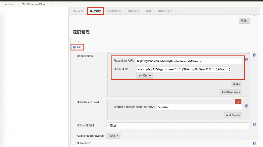
Task: Focus the Repository URL input field
Action: point(189,61)
